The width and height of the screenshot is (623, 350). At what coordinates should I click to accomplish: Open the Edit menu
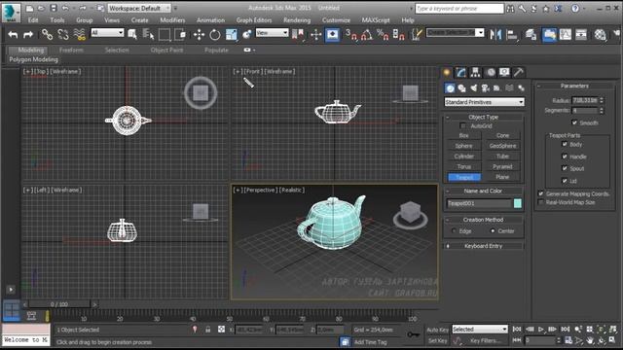click(x=33, y=19)
